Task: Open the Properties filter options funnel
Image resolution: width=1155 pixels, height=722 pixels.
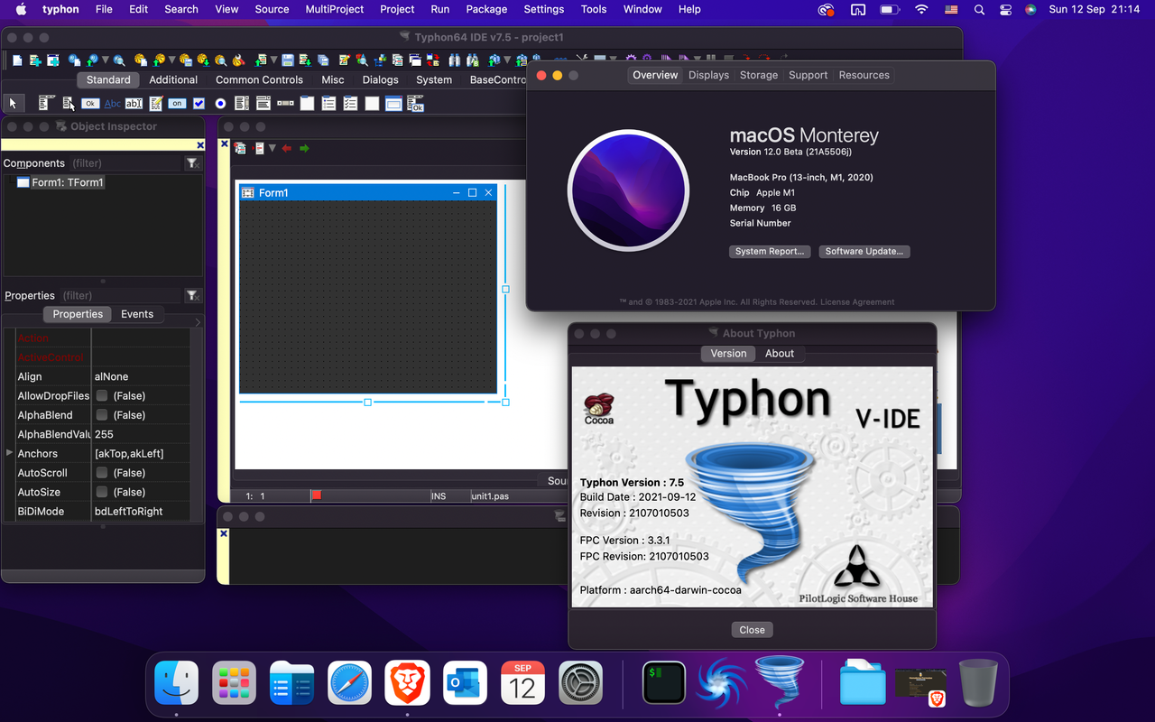Action: [x=192, y=295]
